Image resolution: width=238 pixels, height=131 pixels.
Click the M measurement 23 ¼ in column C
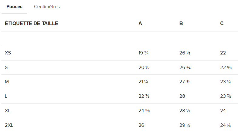click(x=226, y=82)
